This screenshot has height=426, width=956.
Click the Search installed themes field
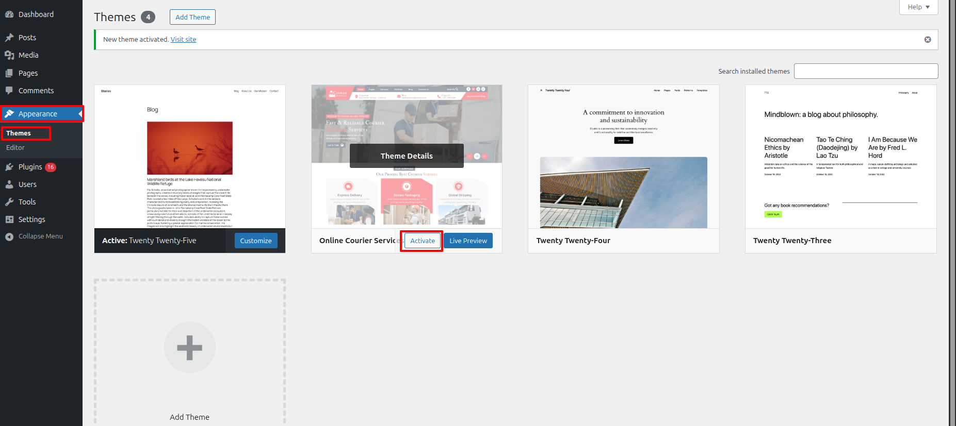pyautogui.click(x=866, y=71)
